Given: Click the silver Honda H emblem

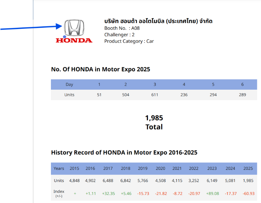Looking at the screenshot, I should (74, 27).
